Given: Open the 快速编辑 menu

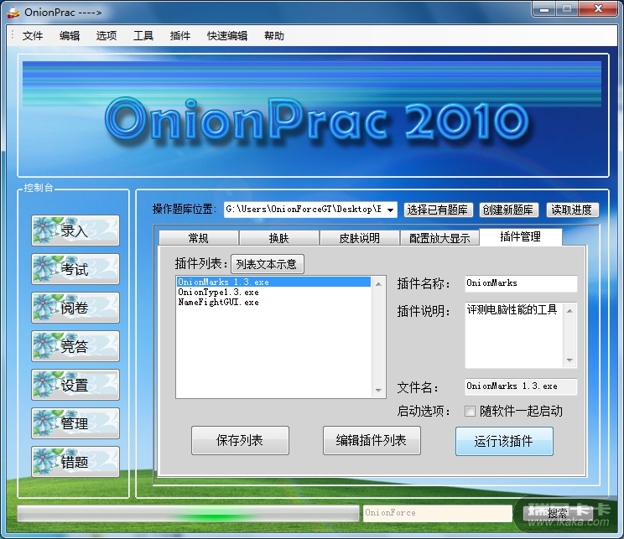Looking at the screenshot, I should (x=227, y=36).
